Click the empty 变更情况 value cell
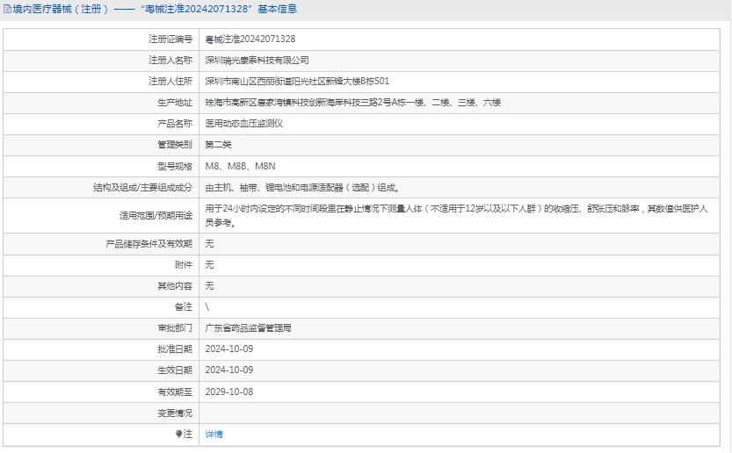This screenshot has height=453, width=732. click(x=462, y=413)
